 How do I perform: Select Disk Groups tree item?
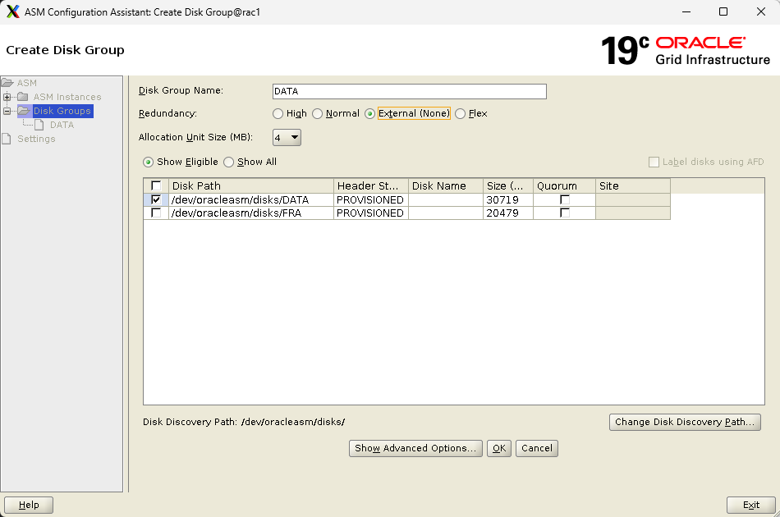pos(62,111)
